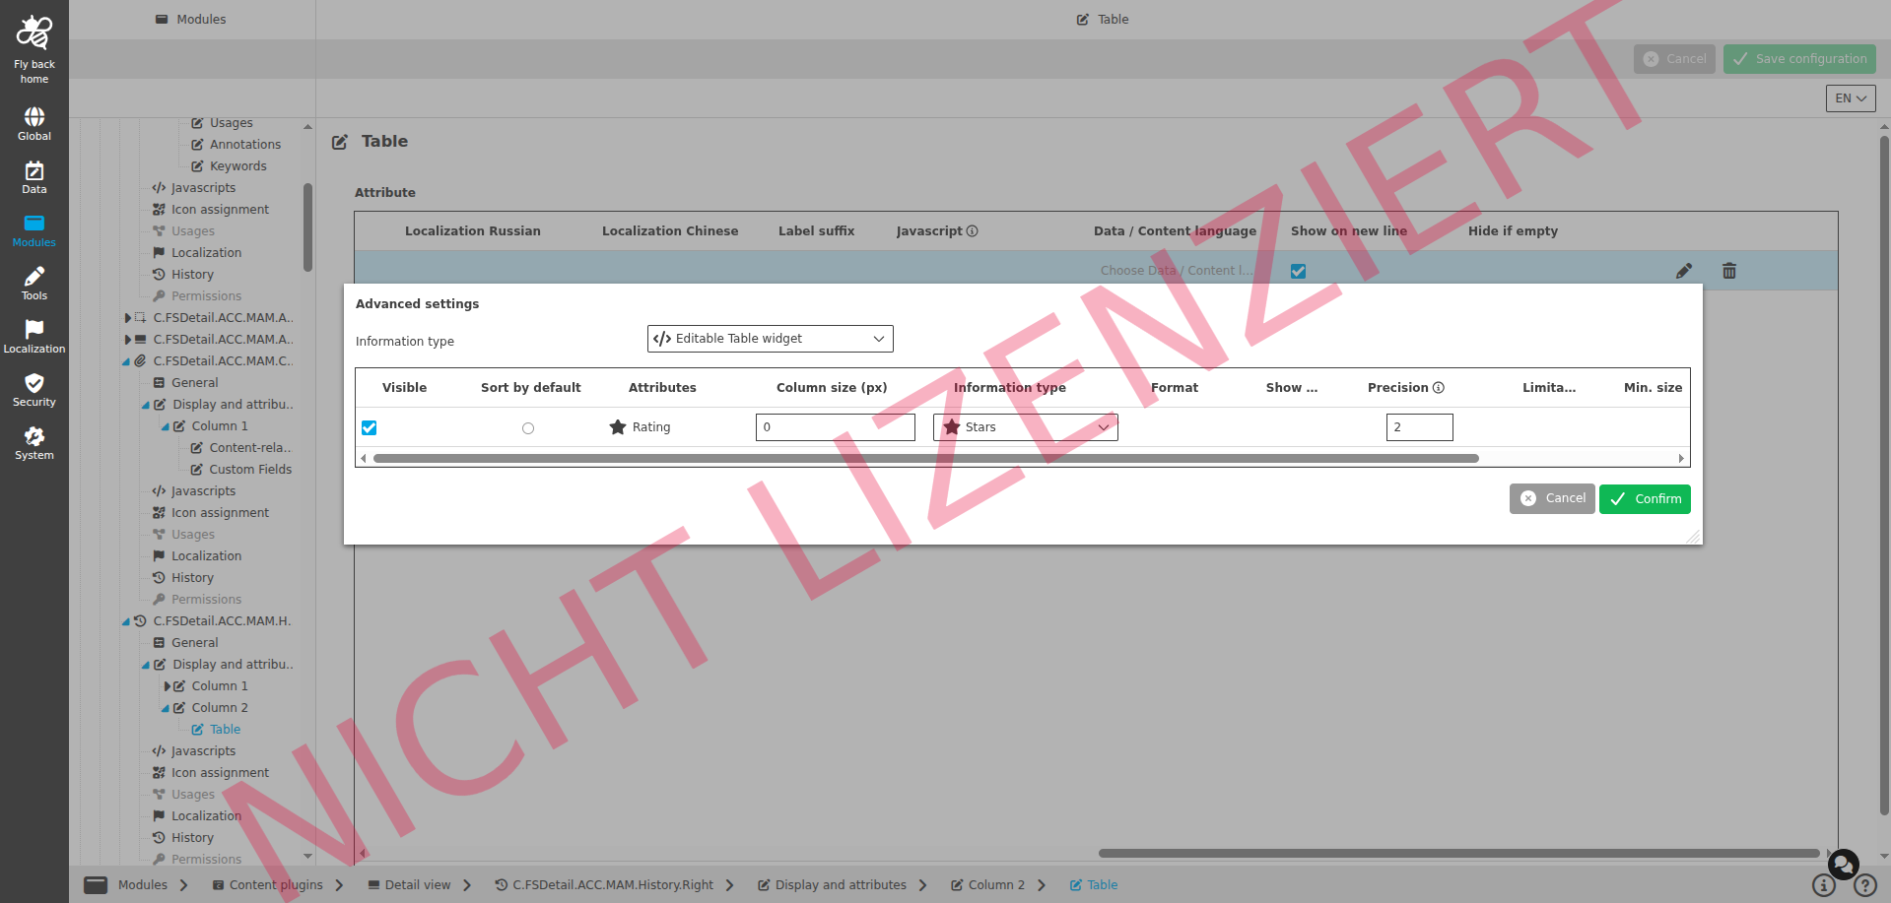Click the Min. size column header
The width and height of the screenshot is (1891, 903).
(1654, 388)
